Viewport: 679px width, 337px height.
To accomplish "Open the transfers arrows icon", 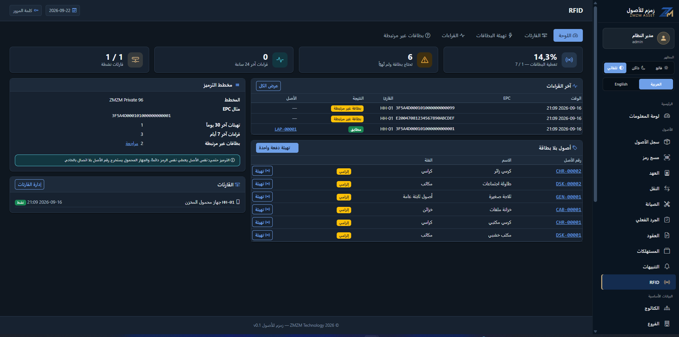I will [667, 188].
